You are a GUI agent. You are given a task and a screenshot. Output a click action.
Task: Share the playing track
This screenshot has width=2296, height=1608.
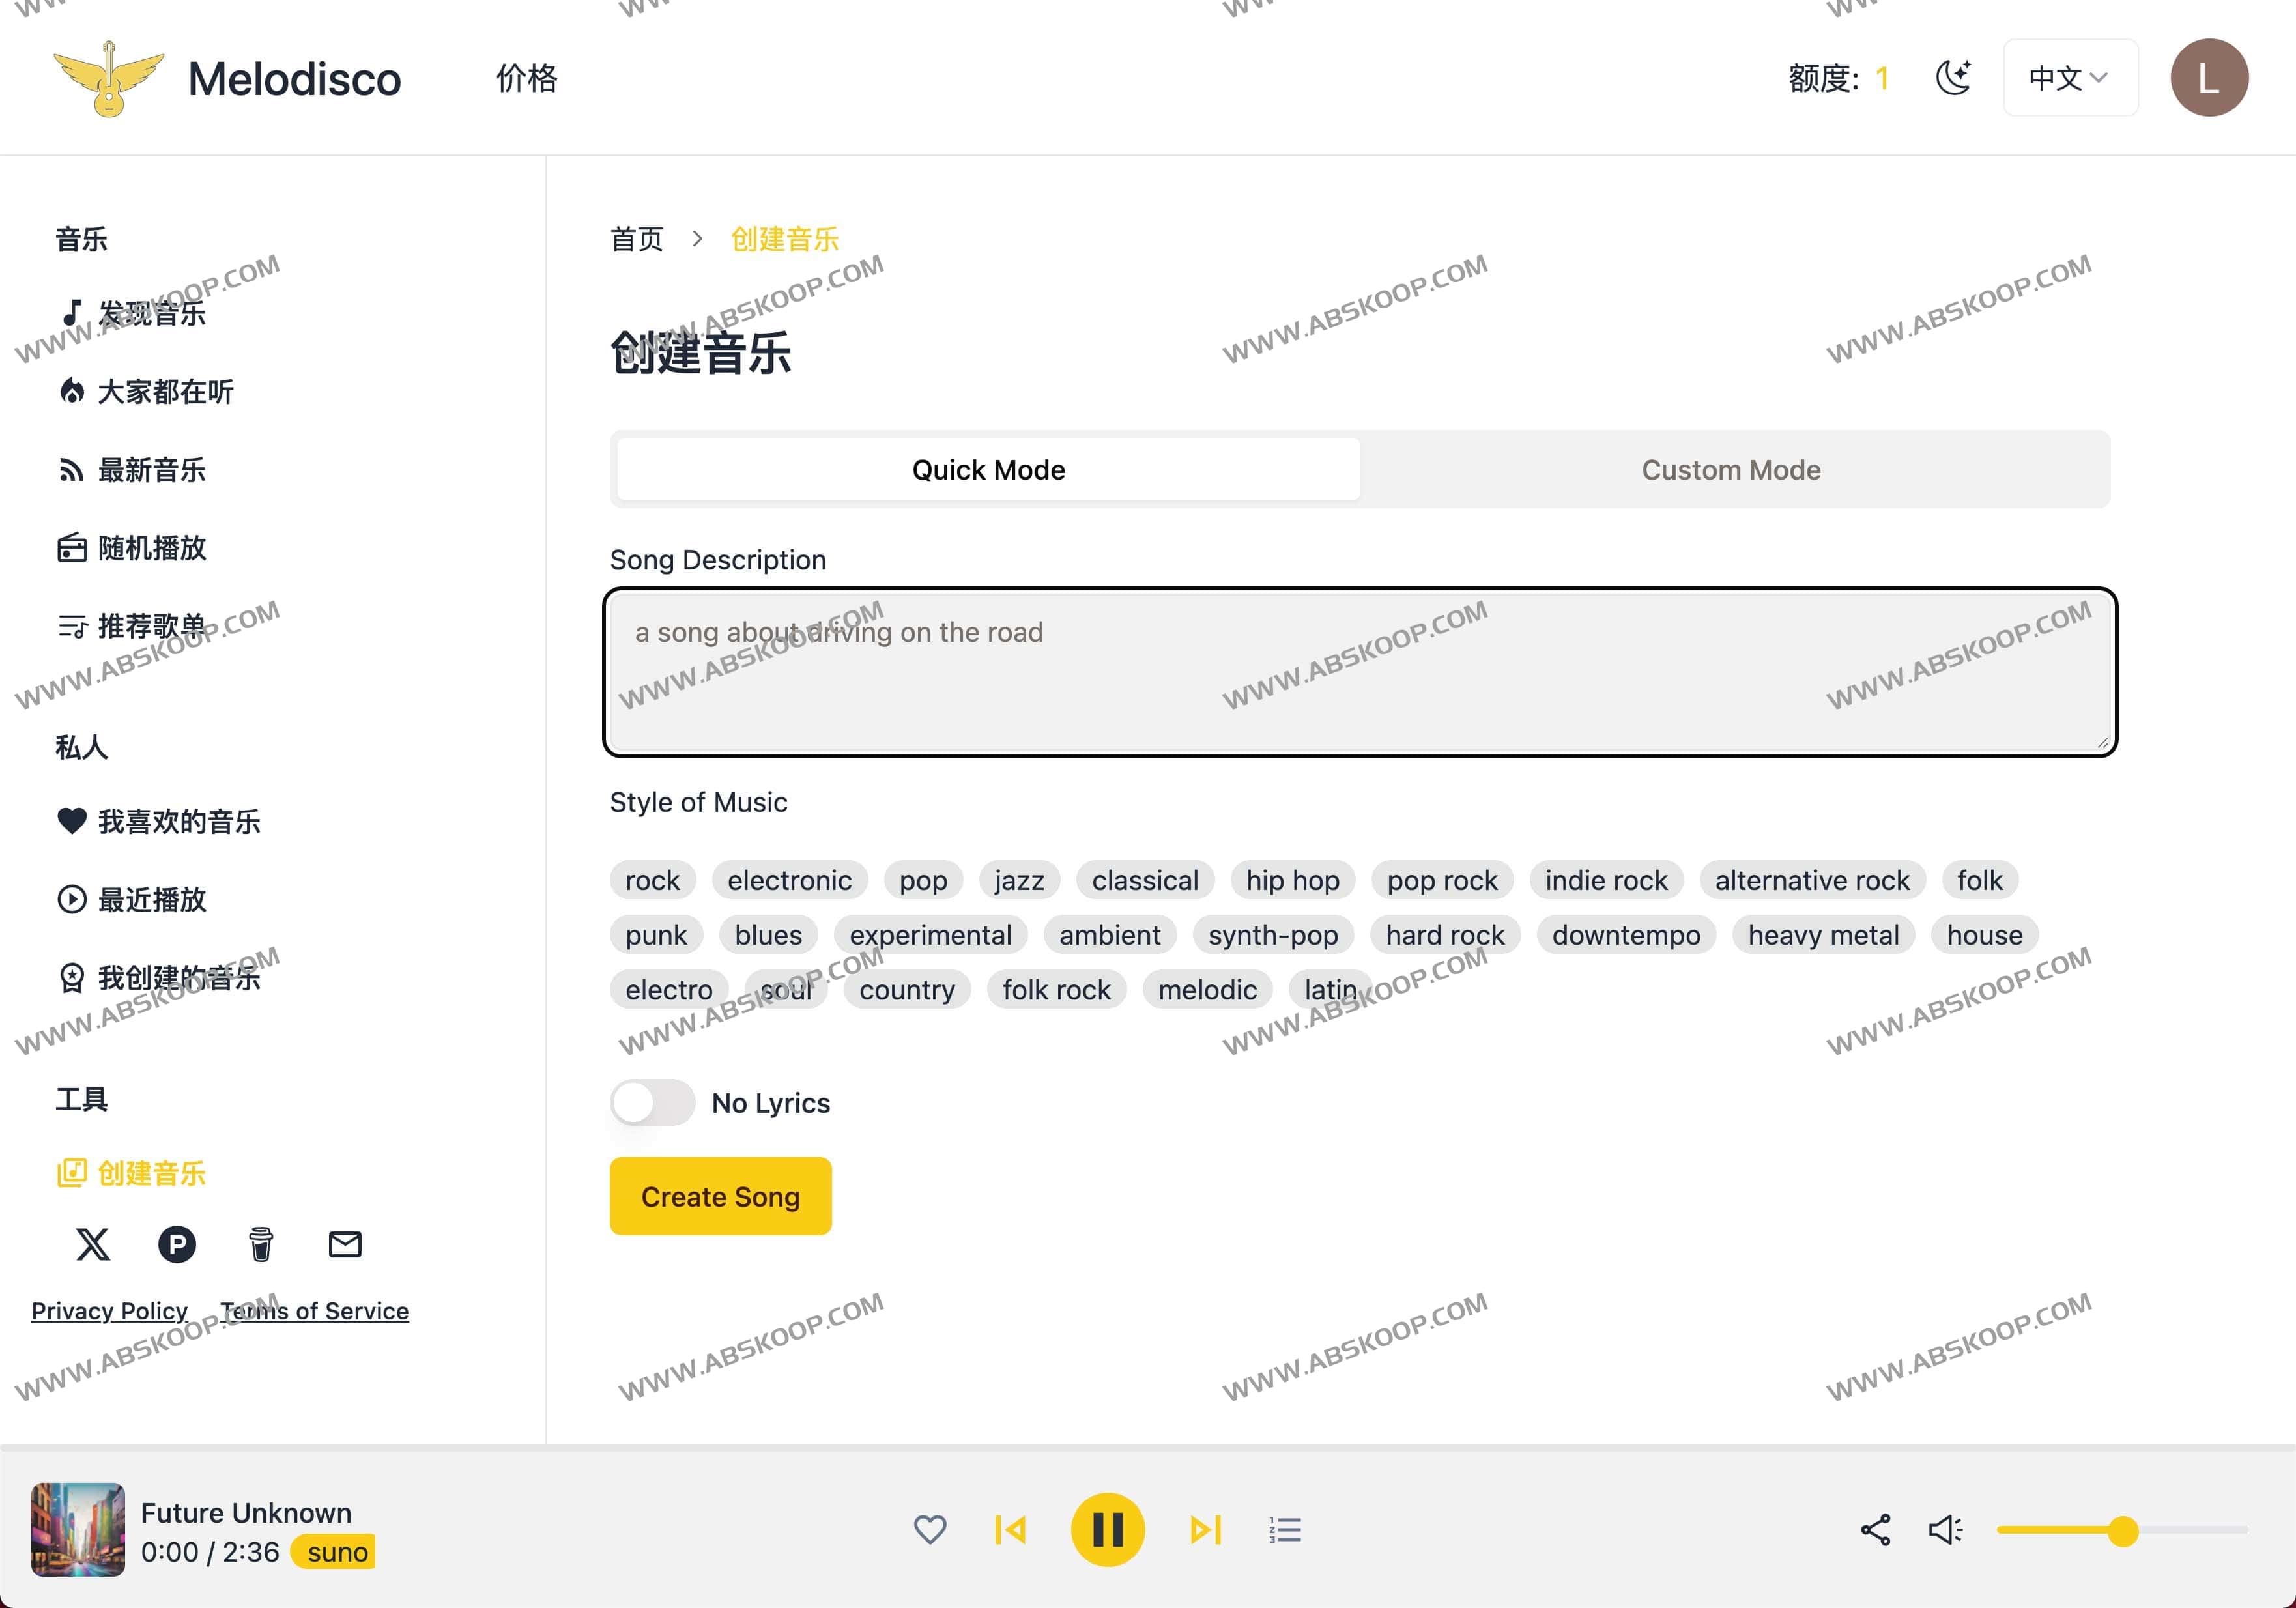point(1875,1530)
